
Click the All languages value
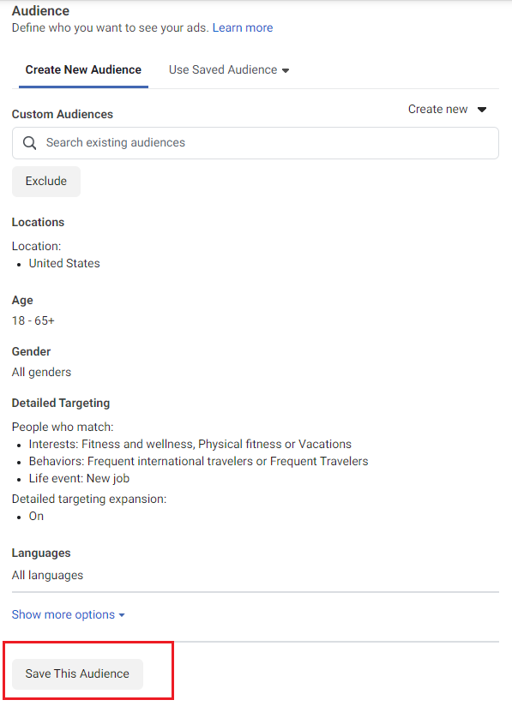[x=47, y=576]
